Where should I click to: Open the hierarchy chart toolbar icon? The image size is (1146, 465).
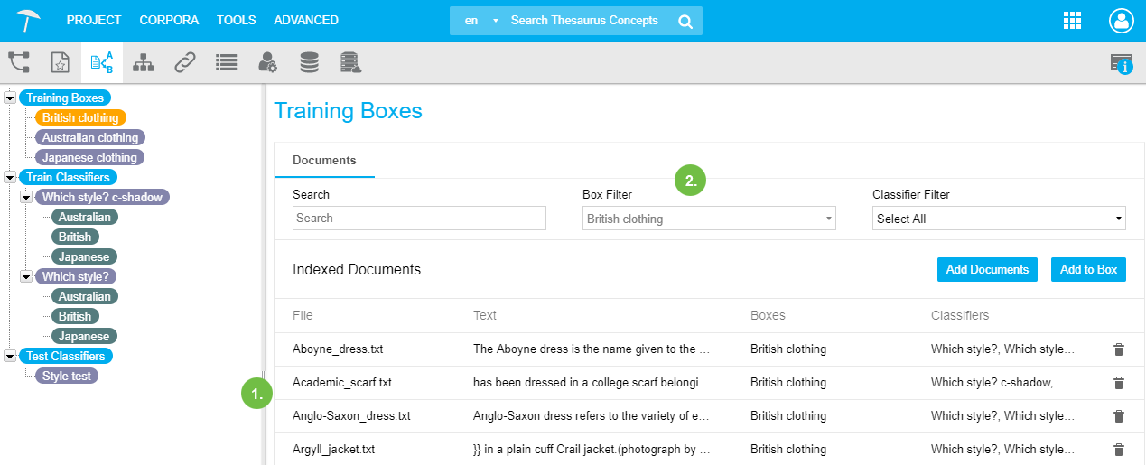[143, 61]
